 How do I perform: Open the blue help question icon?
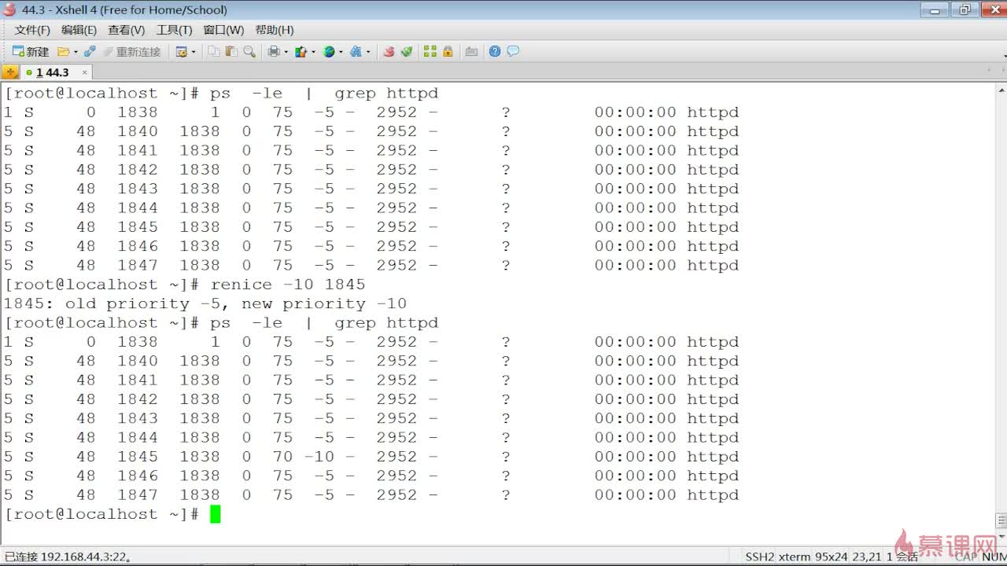click(x=495, y=51)
